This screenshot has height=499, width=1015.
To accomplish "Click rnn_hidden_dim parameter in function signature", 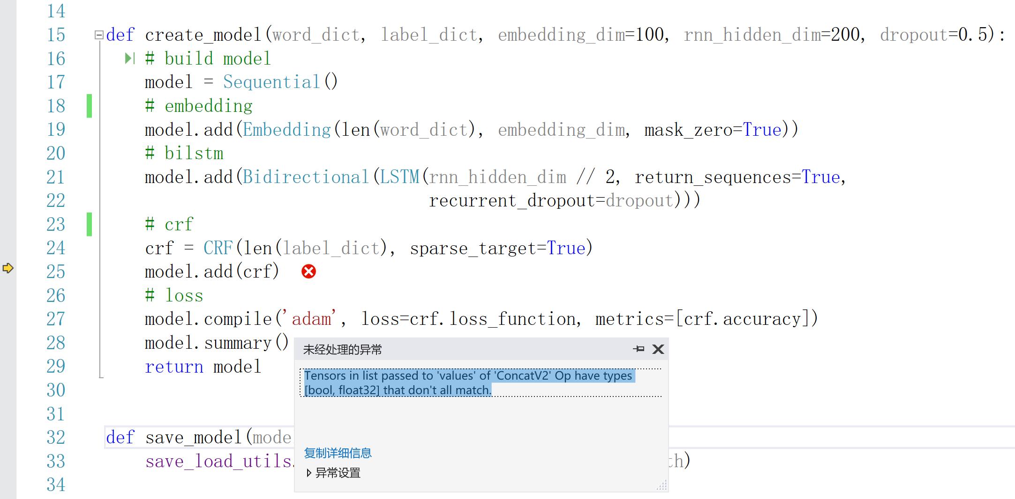I will click(x=752, y=35).
